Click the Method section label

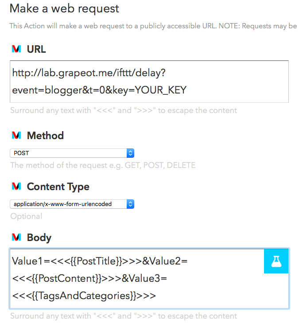45,136
